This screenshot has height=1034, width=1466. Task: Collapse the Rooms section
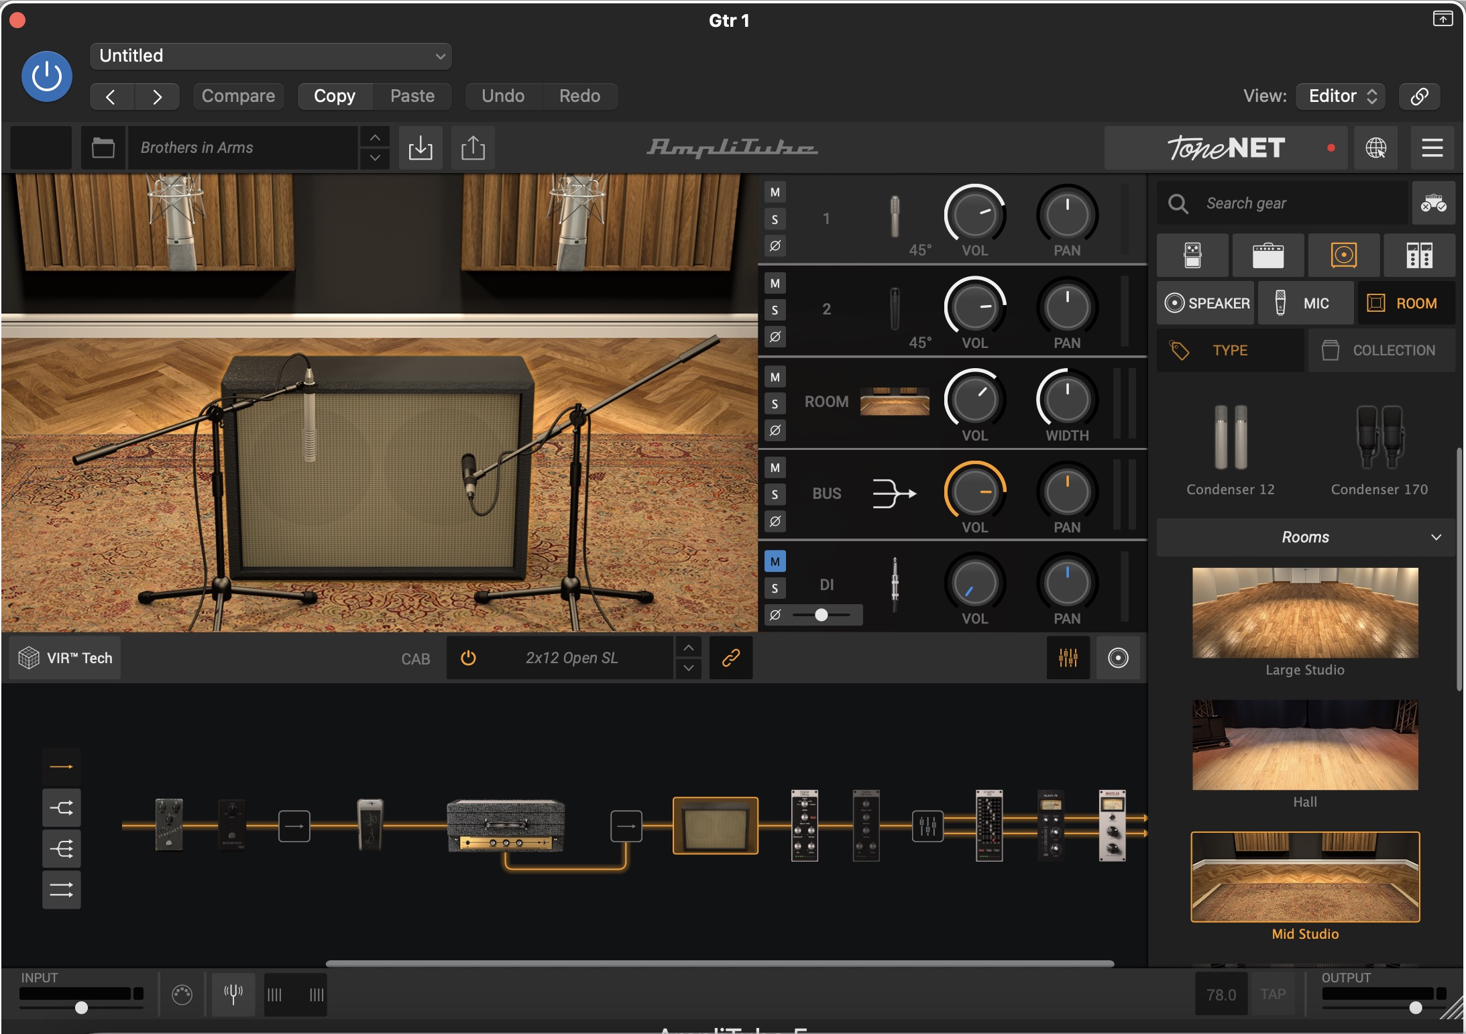tap(1306, 537)
